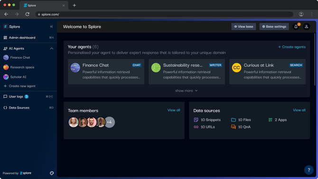Expand agents list with show more
318x179 pixels.
point(186,91)
